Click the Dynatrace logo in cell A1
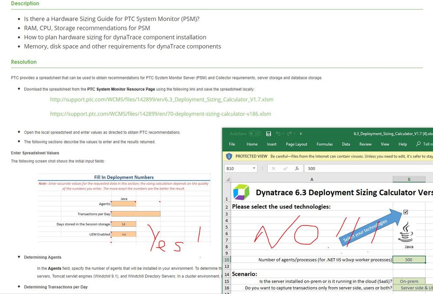The image size is (433, 294). coord(241,192)
